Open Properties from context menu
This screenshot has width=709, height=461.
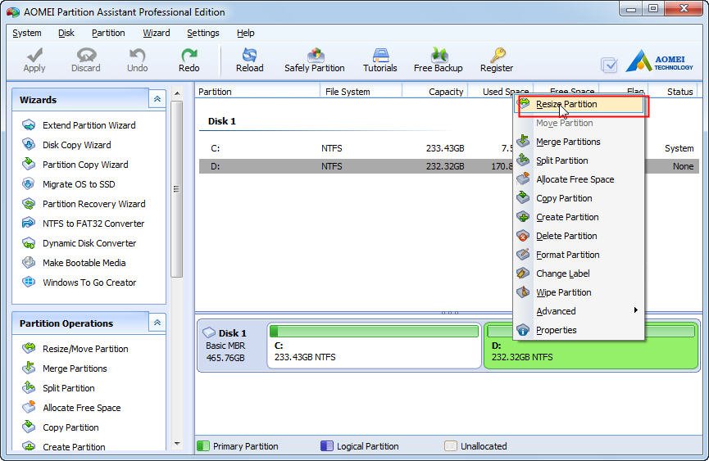pos(579,330)
